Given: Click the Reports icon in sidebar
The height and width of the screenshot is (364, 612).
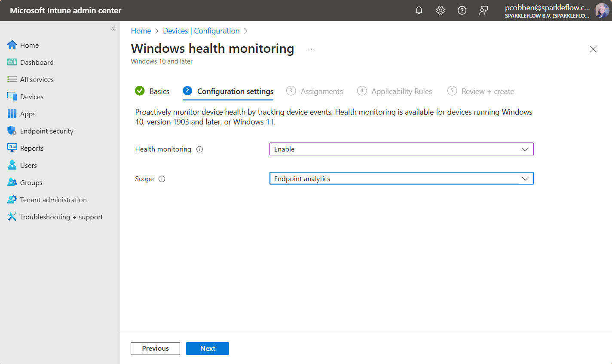Looking at the screenshot, I should point(12,148).
